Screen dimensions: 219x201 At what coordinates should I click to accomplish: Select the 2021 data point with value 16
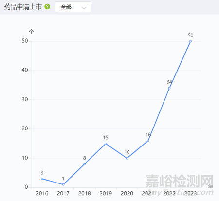pos(148,141)
